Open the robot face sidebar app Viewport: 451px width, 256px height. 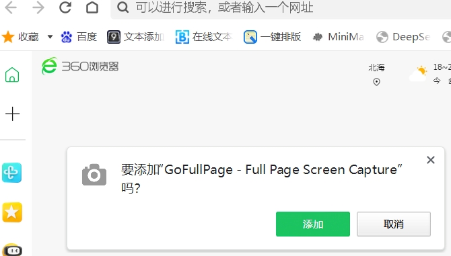[x=12, y=250]
